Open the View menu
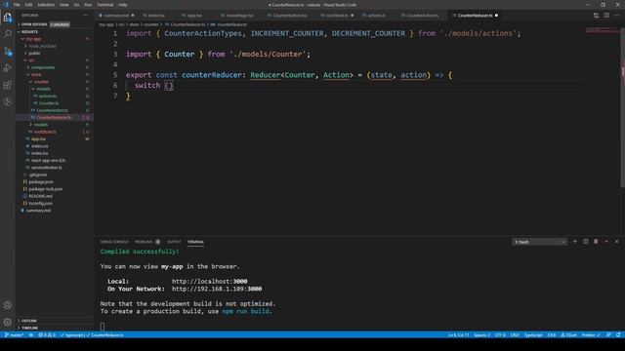 click(x=64, y=5)
